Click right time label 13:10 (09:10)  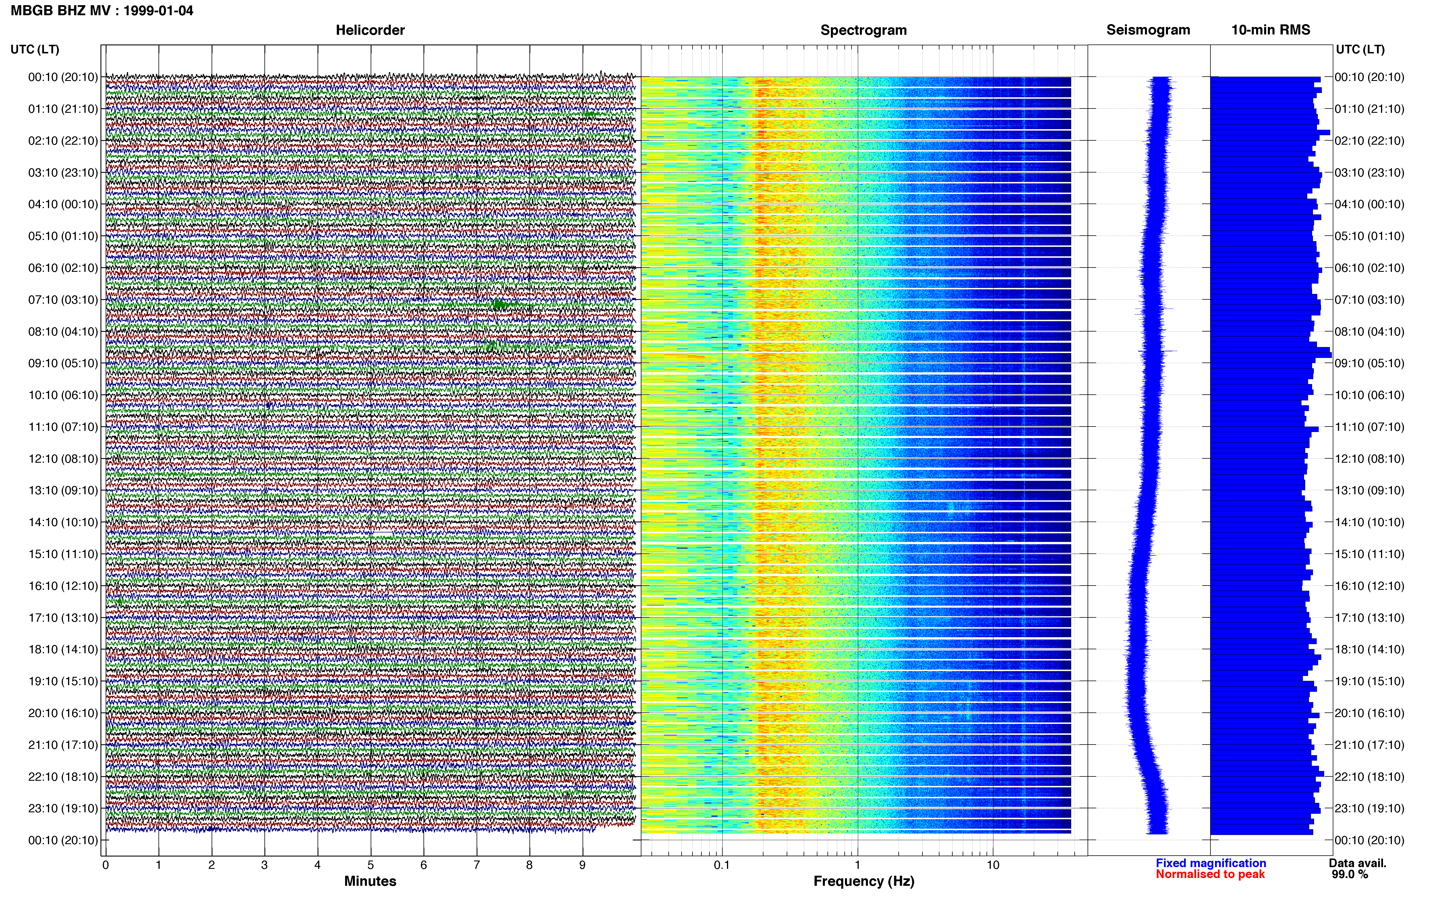(1370, 491)
